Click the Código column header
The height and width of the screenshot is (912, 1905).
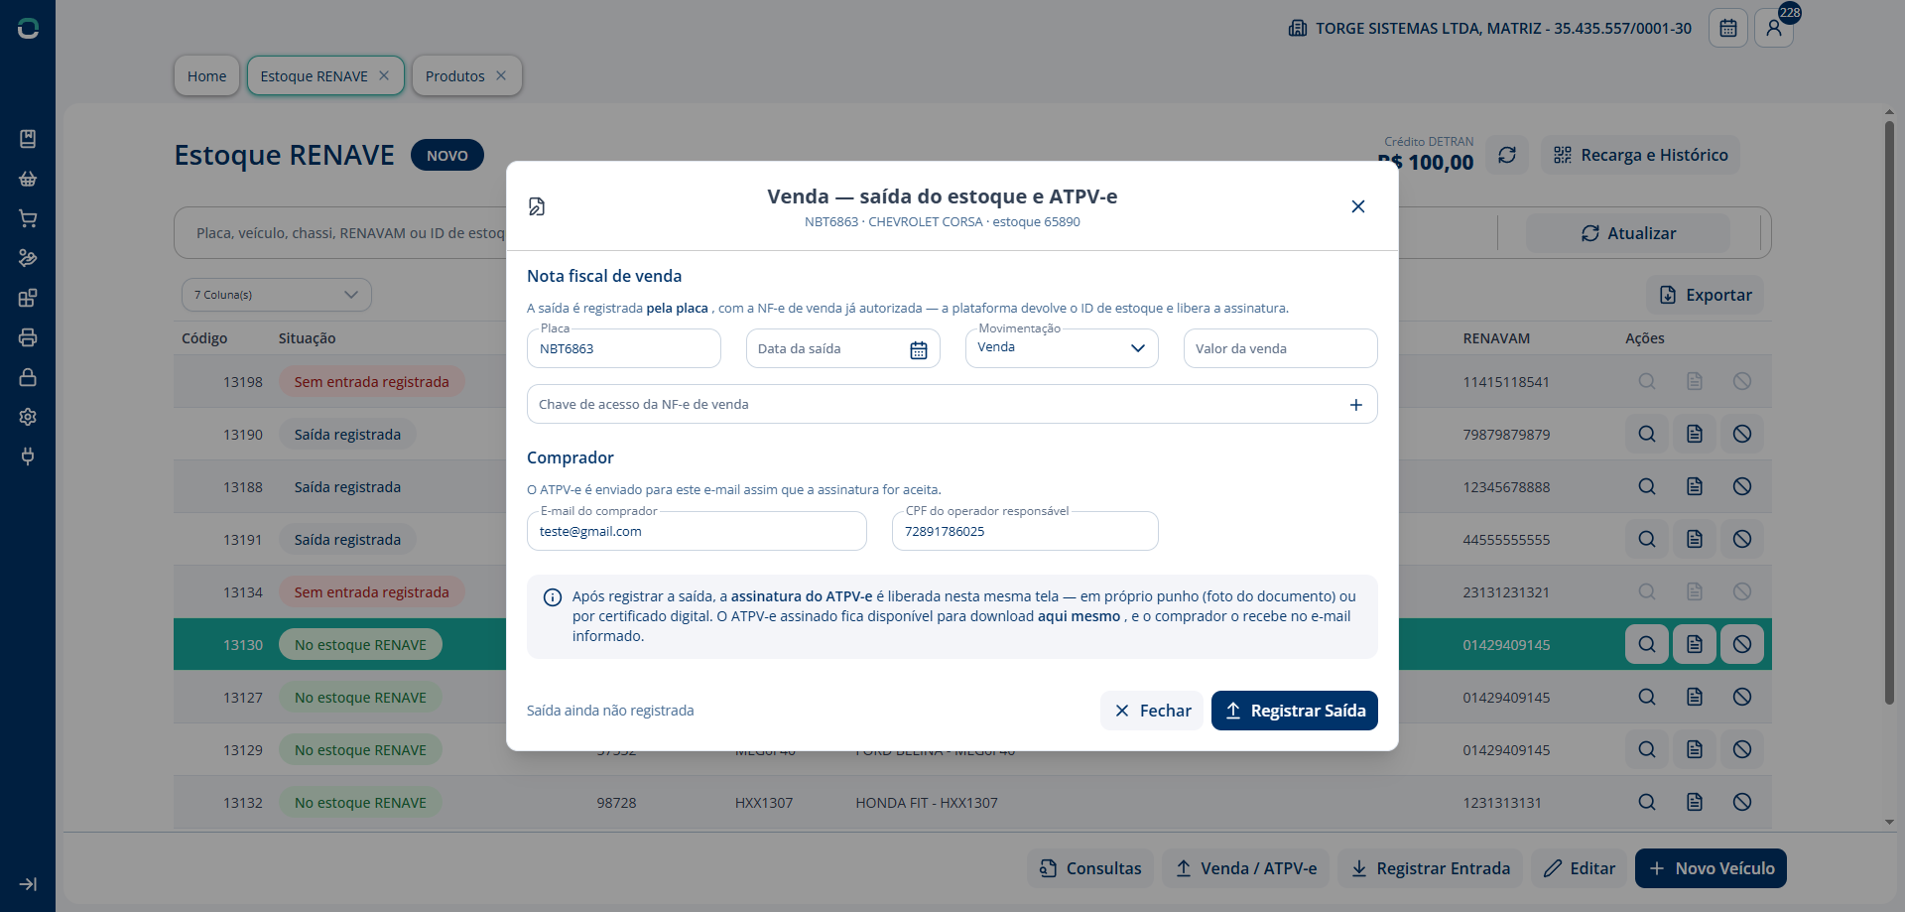(204, 338)
